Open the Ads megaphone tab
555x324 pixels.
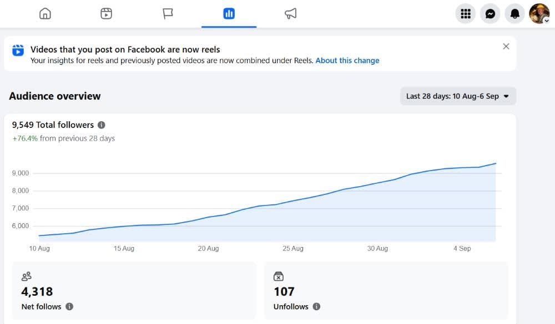tap(290, 14)
